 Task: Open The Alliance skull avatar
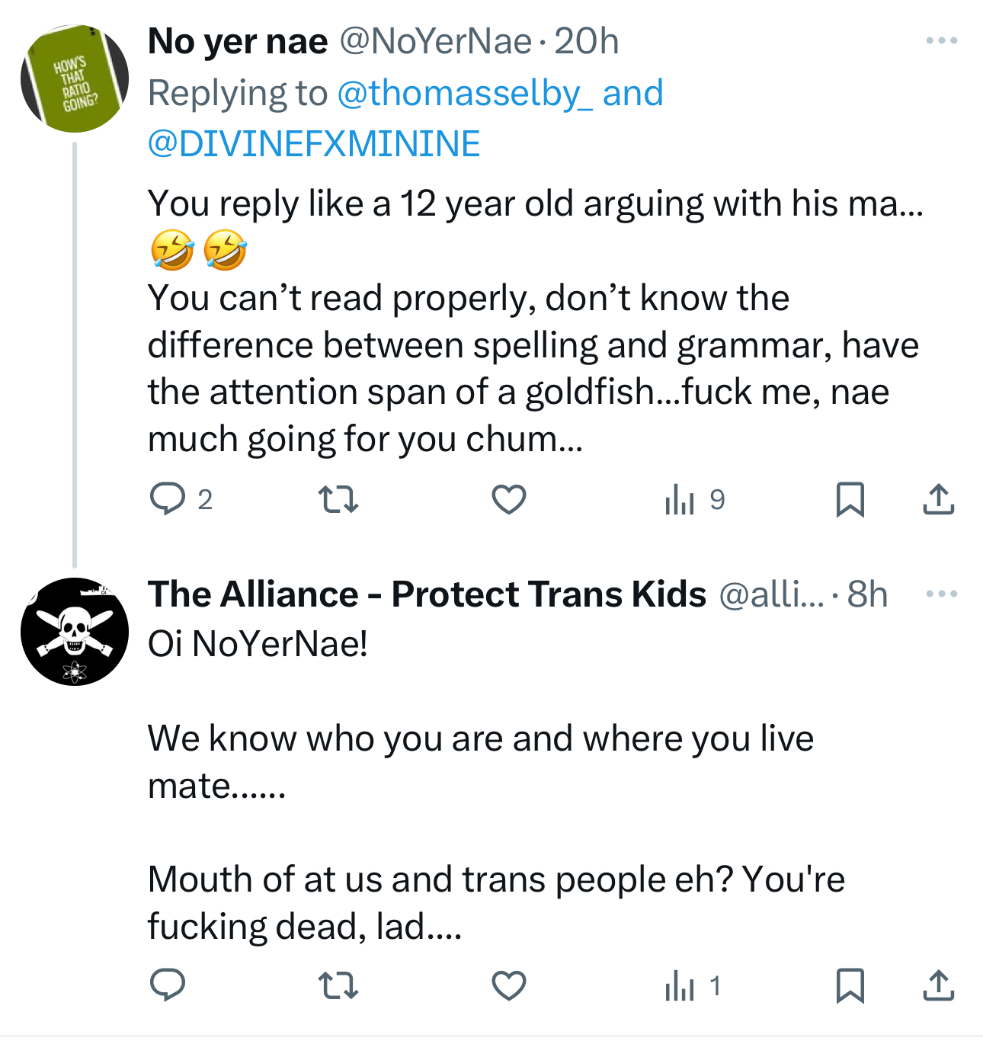[75, 632]
